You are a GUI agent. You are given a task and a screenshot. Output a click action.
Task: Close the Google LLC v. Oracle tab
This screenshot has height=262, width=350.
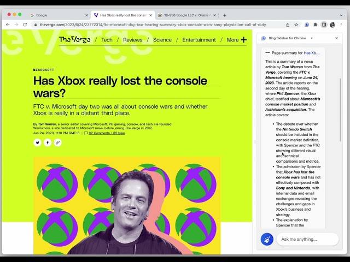pos(214,15)
